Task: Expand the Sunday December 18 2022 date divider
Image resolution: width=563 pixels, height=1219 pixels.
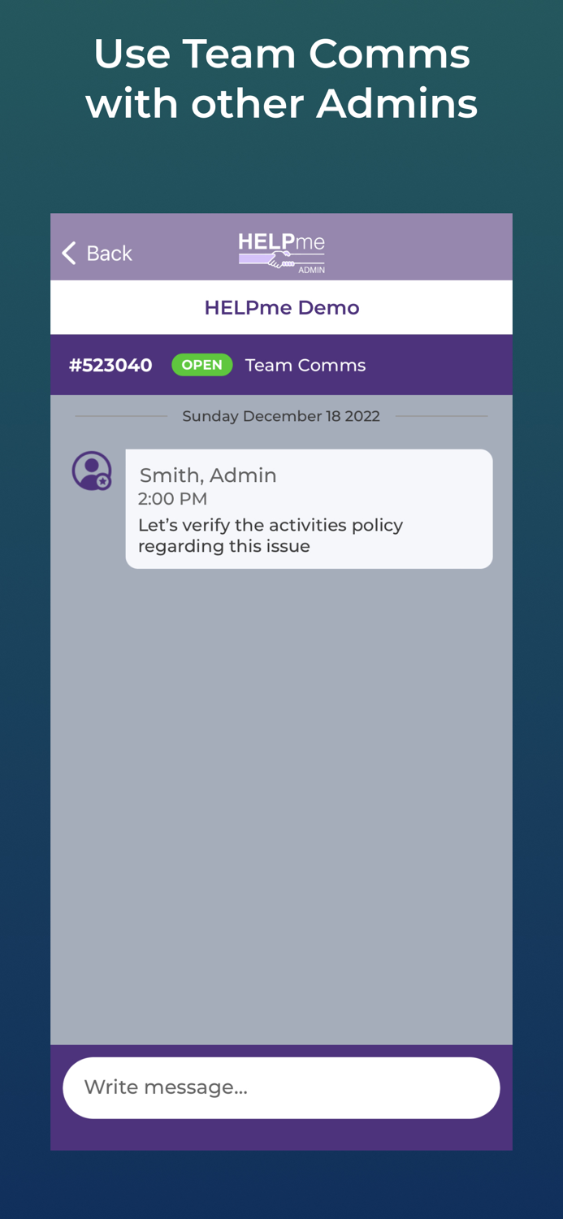Action: pyautogui.click(x=281, y=415)
